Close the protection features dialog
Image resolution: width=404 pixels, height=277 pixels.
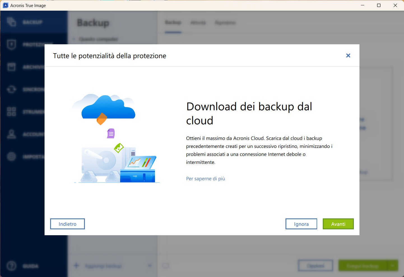(x=348, y=56)
